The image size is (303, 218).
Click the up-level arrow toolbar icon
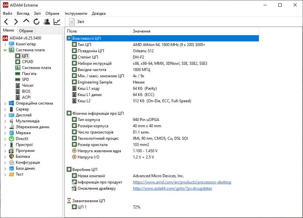(26, 21)
